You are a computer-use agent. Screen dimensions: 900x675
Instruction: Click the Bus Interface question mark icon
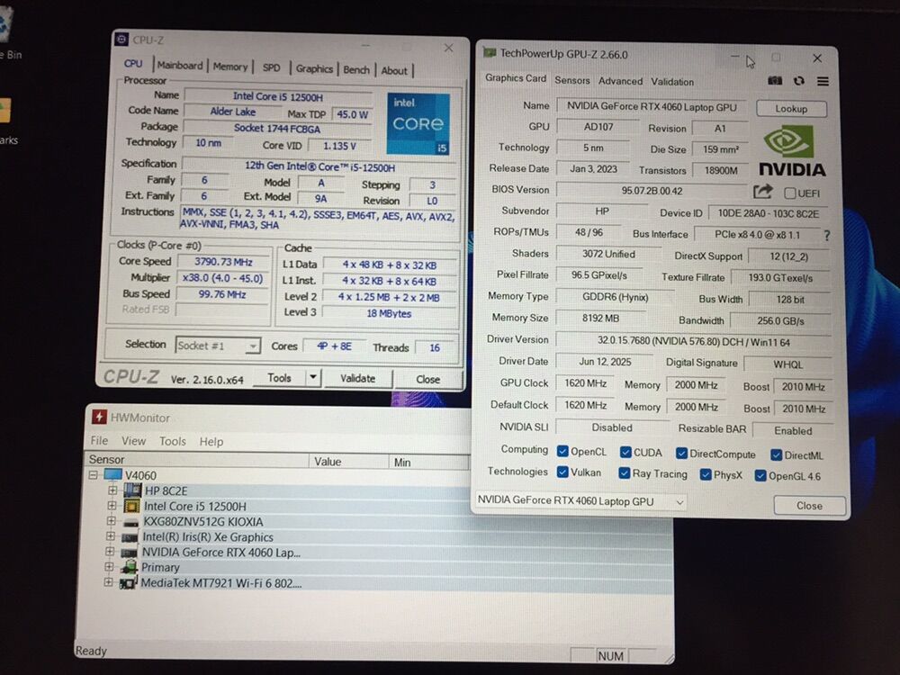pos(826,236)
